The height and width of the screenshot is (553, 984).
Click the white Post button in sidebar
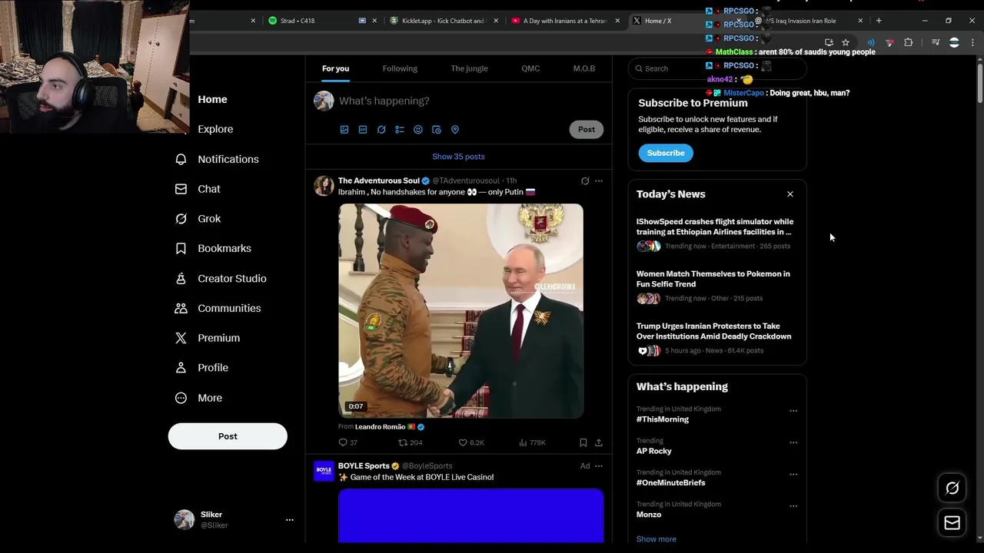tap(228, 436)
